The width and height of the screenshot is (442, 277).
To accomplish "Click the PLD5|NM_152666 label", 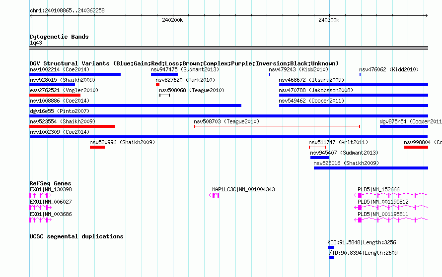I will pyautogui.click(x=378, y=190).
